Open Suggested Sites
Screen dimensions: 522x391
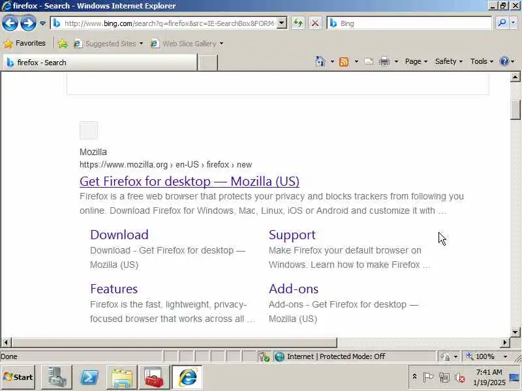108,44
